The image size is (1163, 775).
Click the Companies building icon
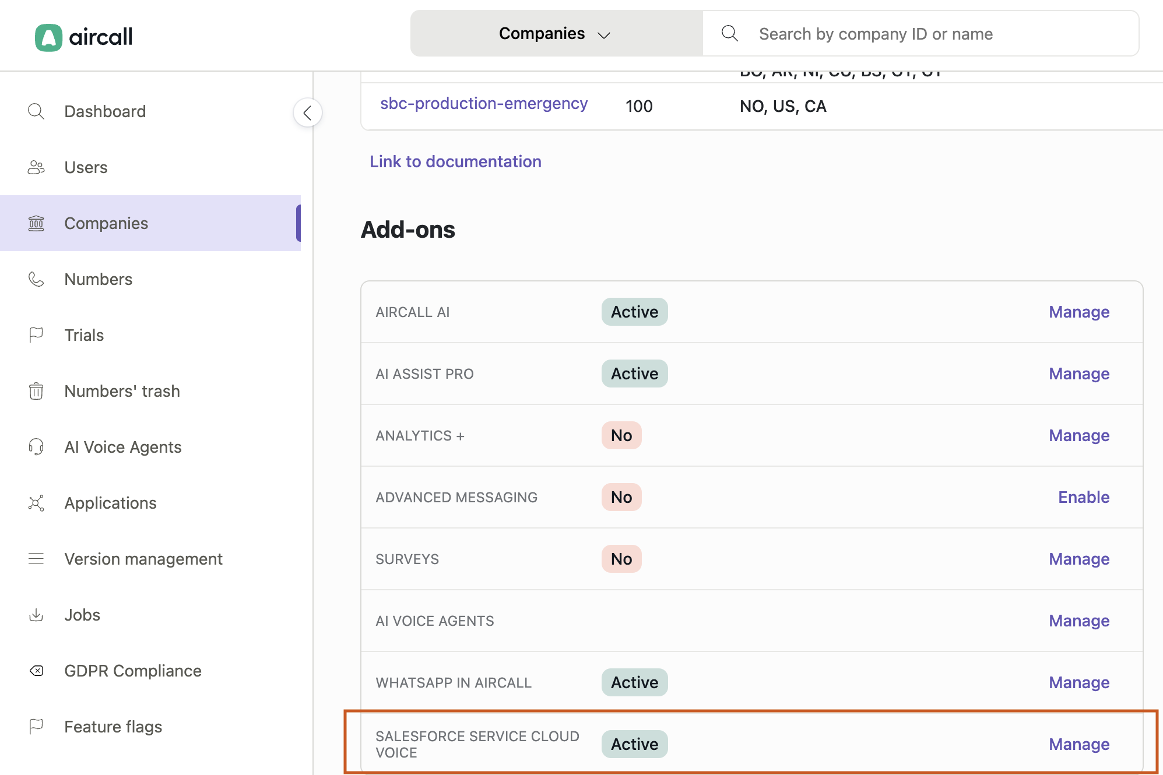(x=36, y=223)
